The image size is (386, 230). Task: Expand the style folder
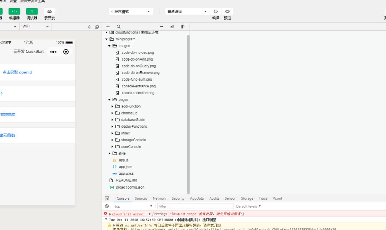(x=109, y=153)
